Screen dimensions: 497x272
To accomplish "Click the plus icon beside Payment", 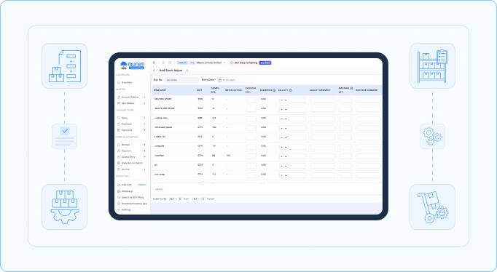I will [x=144, y=151].
